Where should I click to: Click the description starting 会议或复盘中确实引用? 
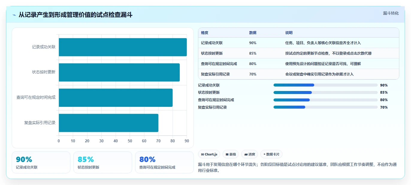pyautogui.click(x=319, y=74)
